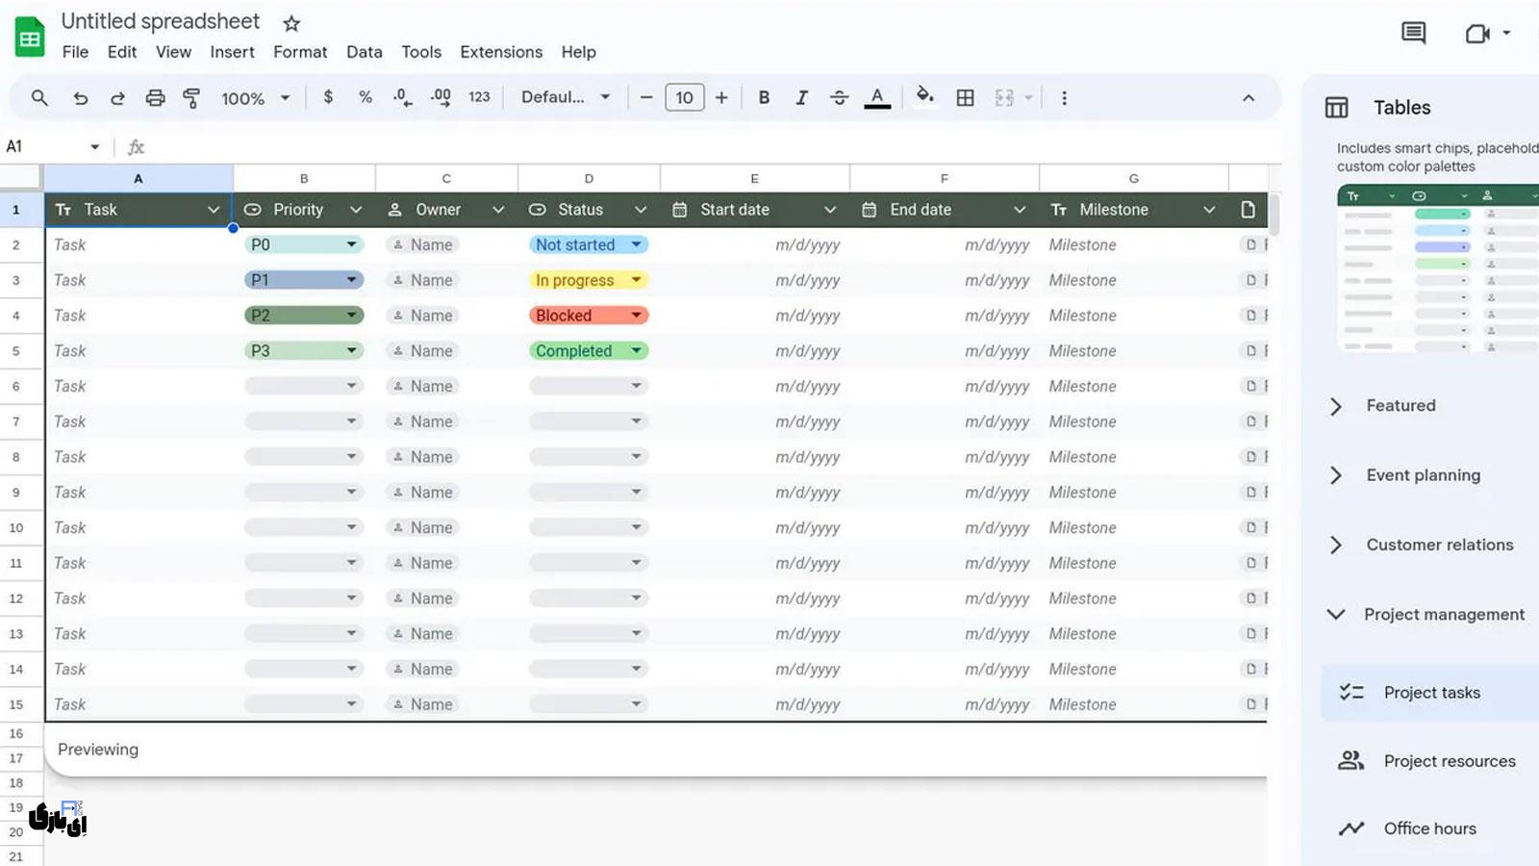1539x866 pixels.
Task: Select the Project tasks template
Action: (1430, 693)
